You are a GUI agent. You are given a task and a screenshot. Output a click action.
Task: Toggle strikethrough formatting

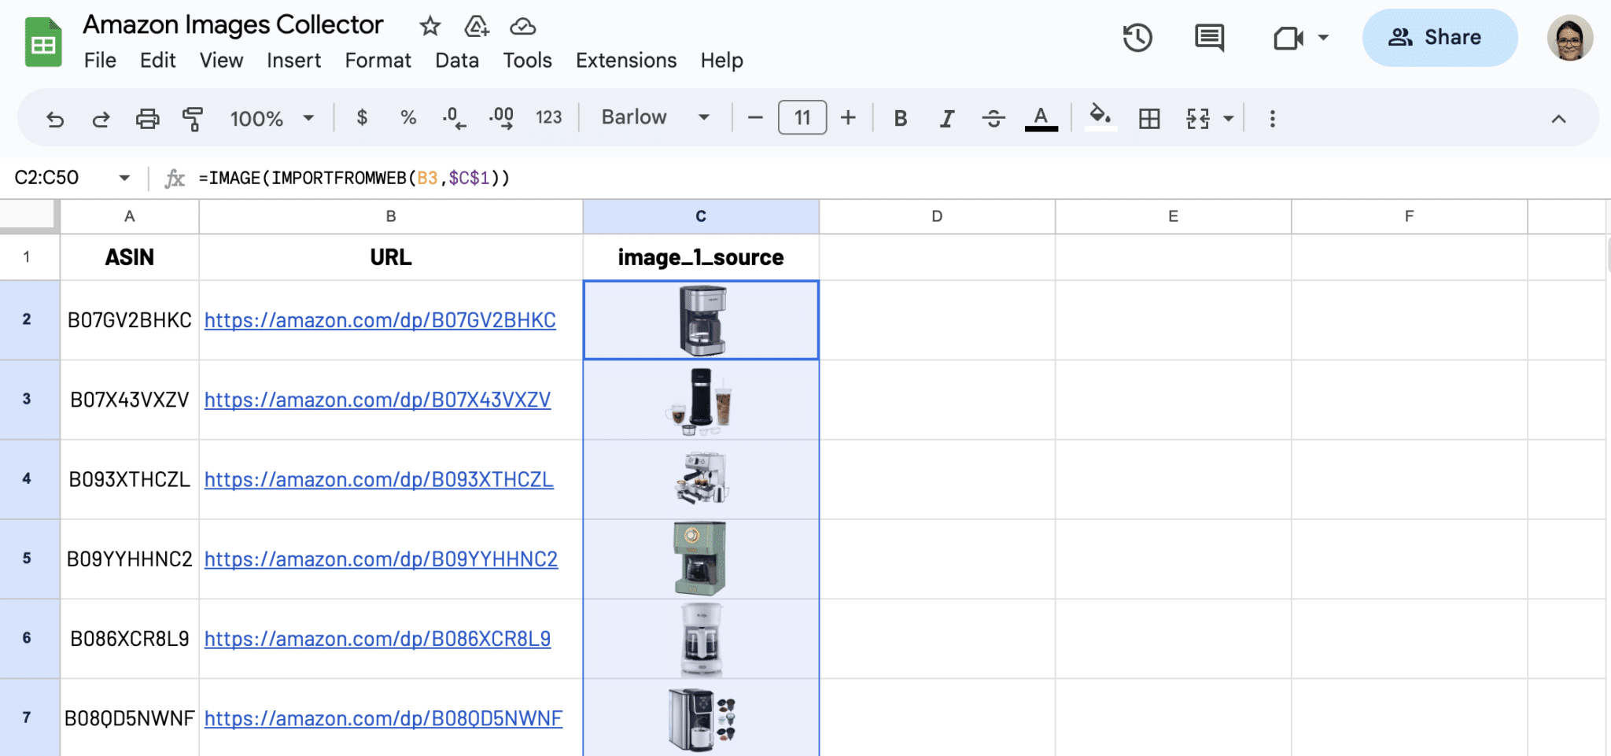(994, 118)
